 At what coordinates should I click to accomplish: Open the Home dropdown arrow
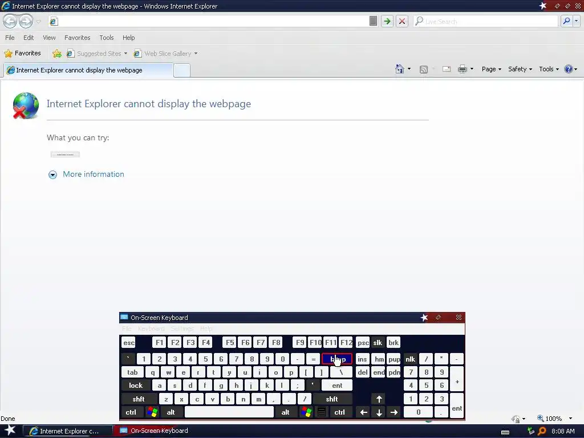click(409, 69)
